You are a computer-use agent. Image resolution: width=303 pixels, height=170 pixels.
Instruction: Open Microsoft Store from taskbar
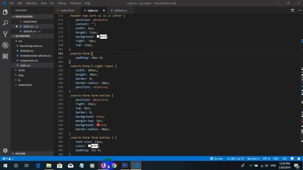[x=60, y=165]
